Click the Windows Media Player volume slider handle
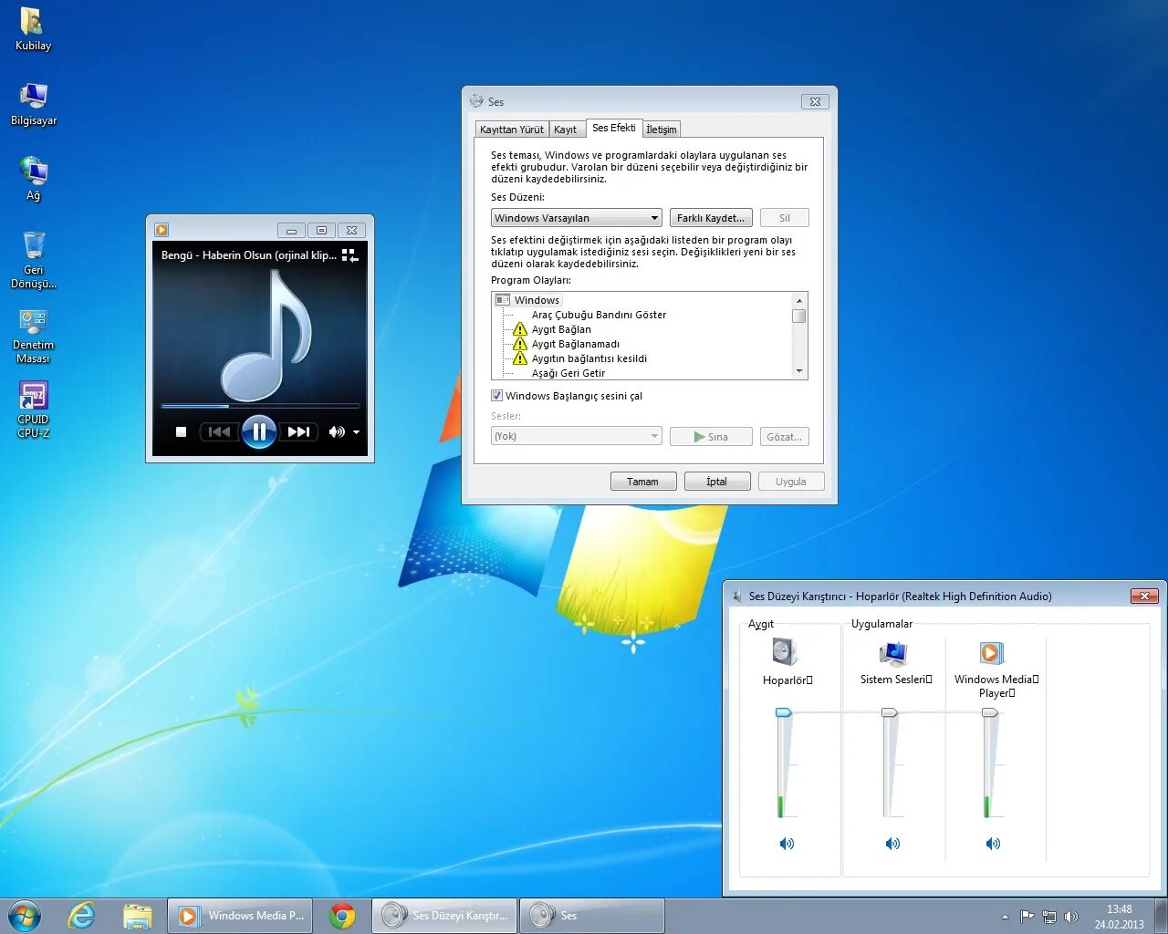The width and height of the screenshot is (1168, 934). click(x=990, y=713)
